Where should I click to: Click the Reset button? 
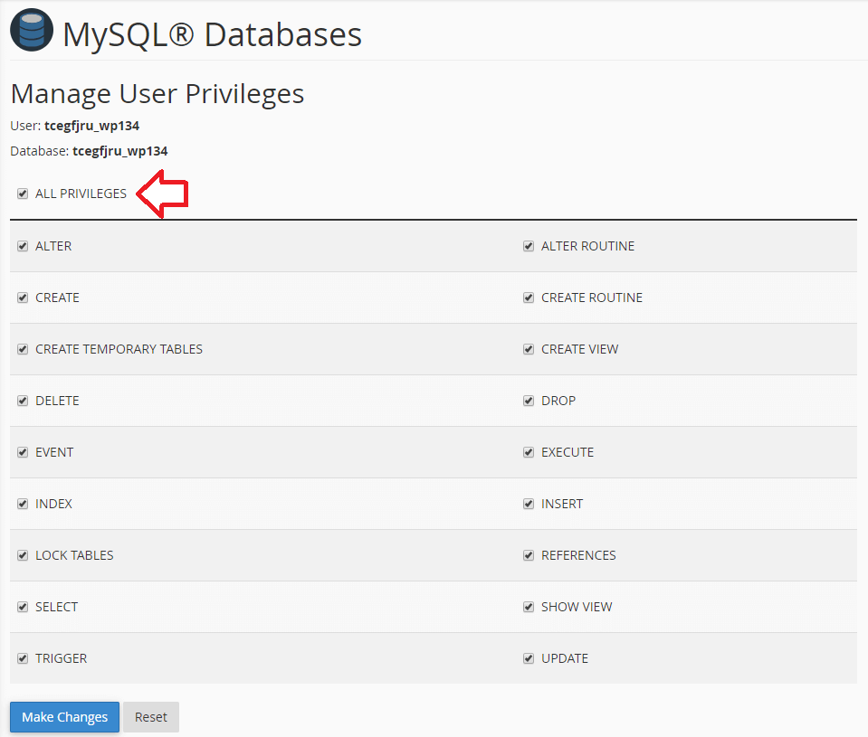(x=151, y=717)
